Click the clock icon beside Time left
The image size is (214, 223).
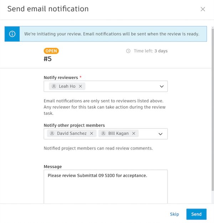click(128, 51)
